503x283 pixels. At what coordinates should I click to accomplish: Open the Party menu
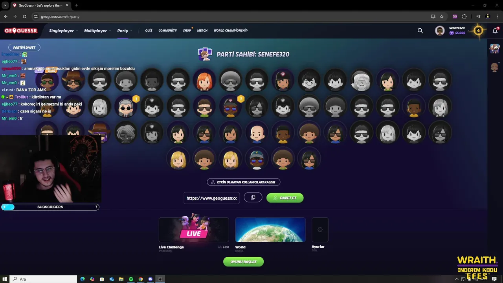[123, 31]
